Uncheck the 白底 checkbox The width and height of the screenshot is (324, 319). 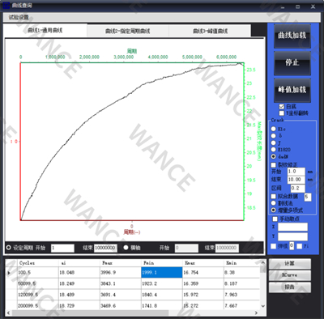tap(282, 107)
